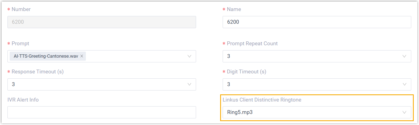Click the Linkus ringtone chevron arrow
The width and height of the screenshot is (419, 125).
pos(404,112)
